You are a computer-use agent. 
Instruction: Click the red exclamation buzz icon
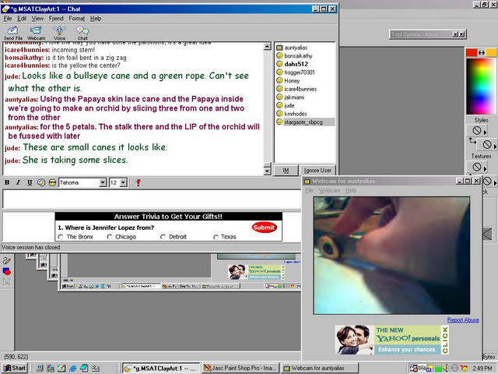point(138,182)
